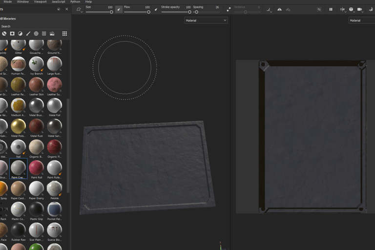Select the brushes filter icon in assets

(28, 34)
